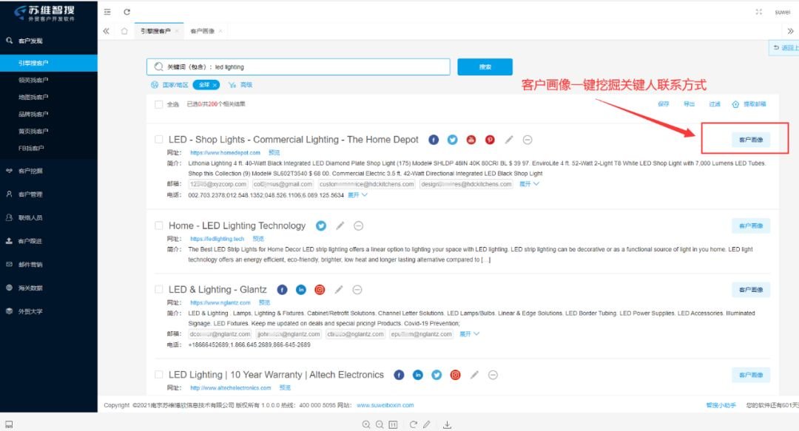The width and height of the screenshot is (799, 431).
Task: Click the Pinterest icon for The Home Depot
Action: 488,139
